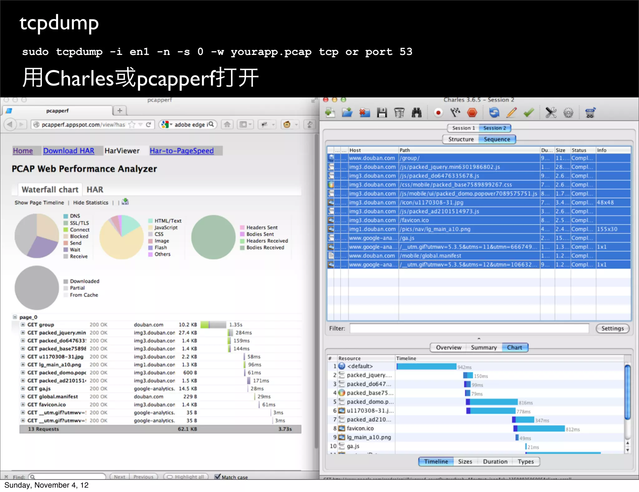The width and height of the screenshot is (639, 492).
Task: Select the Types chart mode
Action: point(526,461)
